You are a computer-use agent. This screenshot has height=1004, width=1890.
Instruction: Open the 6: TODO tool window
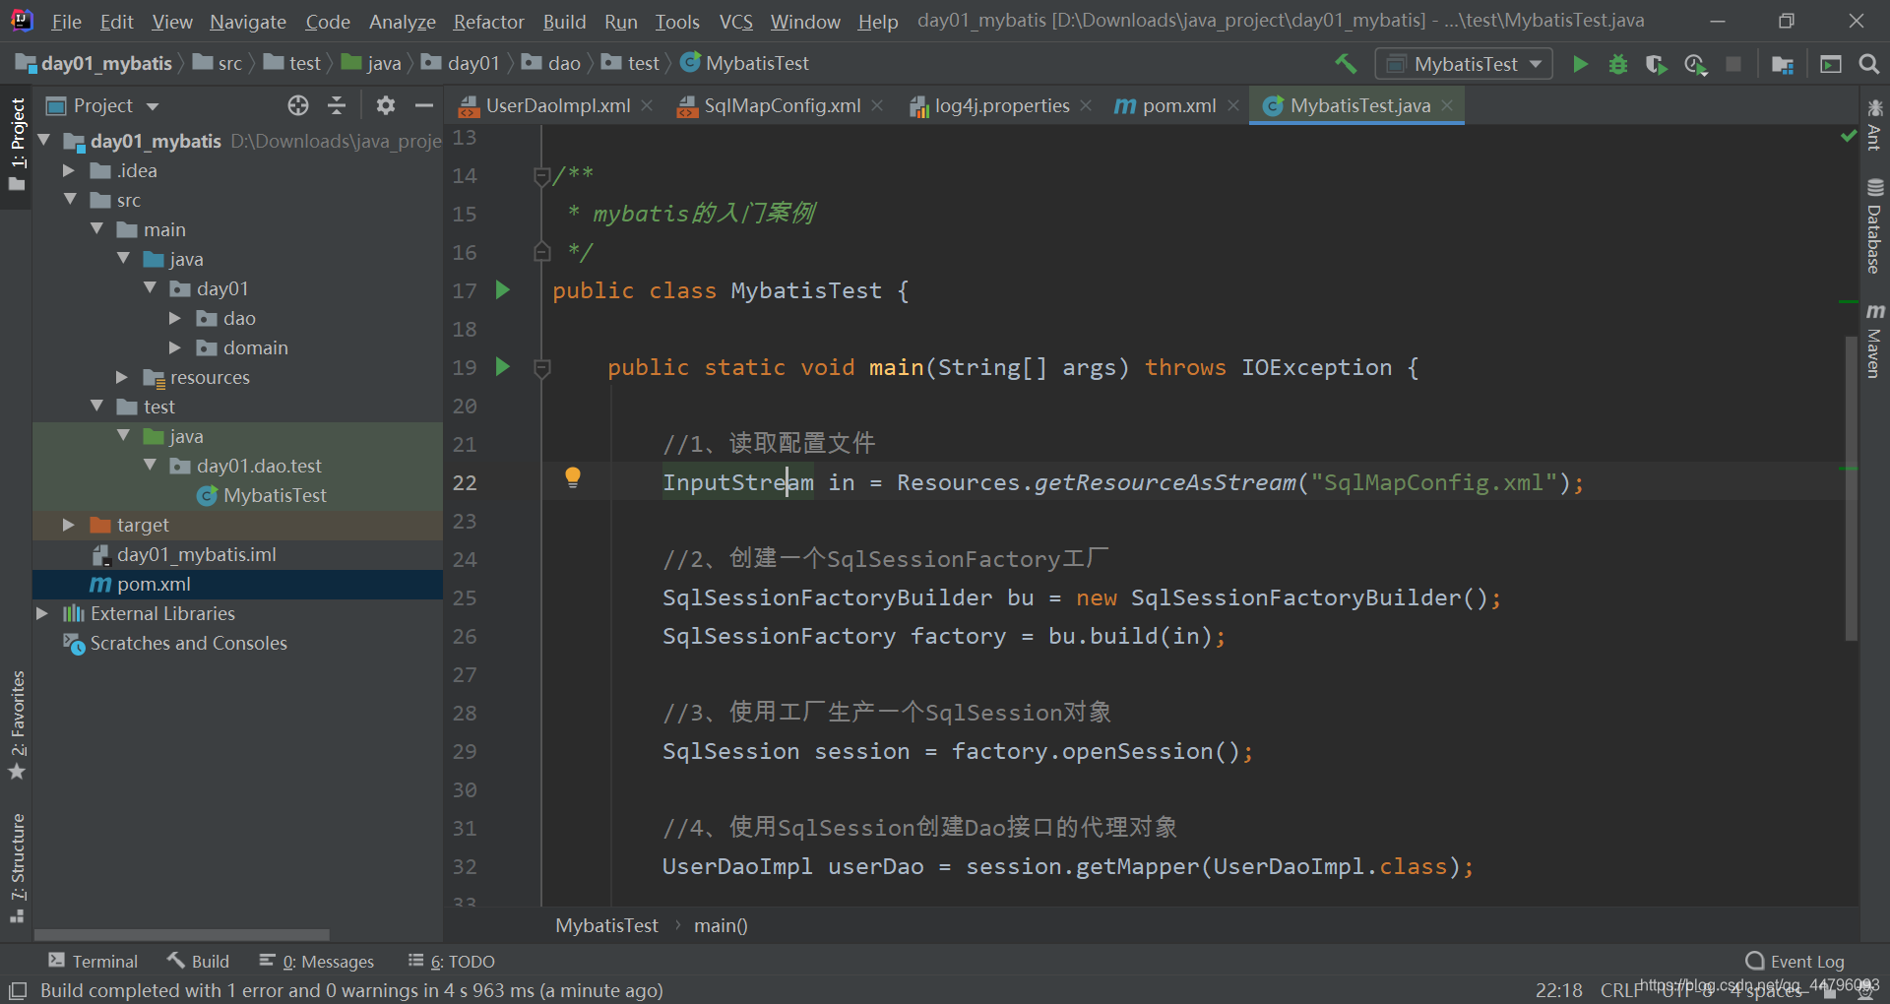[452, 961]
